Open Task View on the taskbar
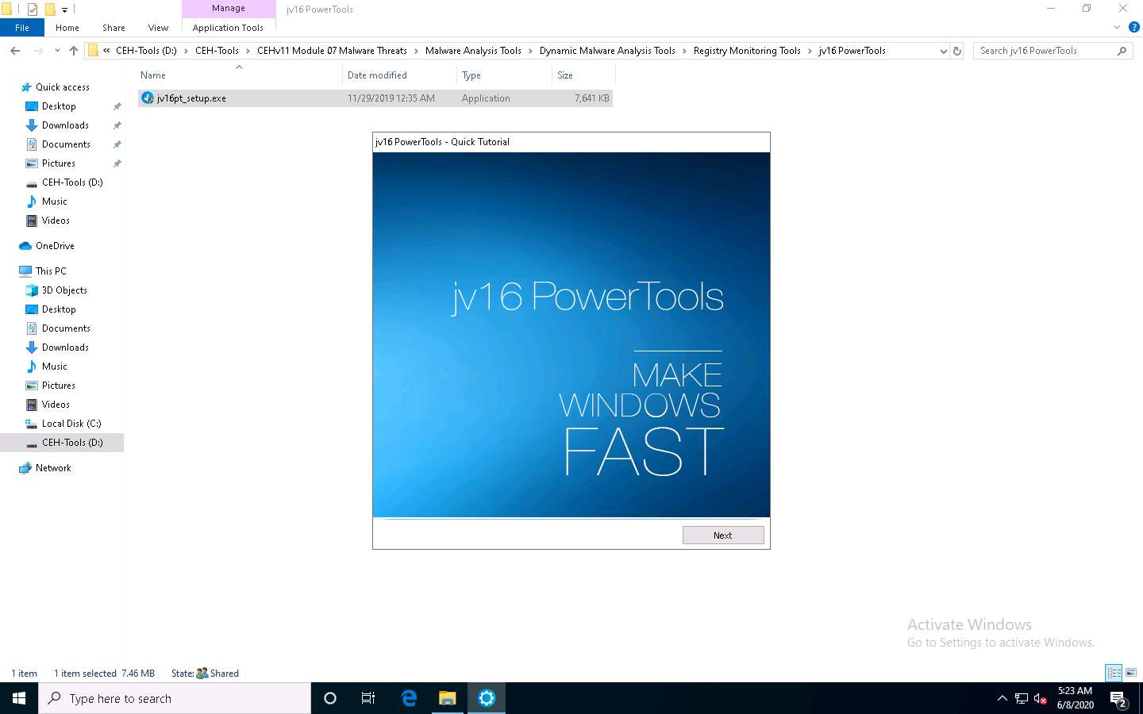The height and width of the screenshot is (714, 1143). coord(368,698)
